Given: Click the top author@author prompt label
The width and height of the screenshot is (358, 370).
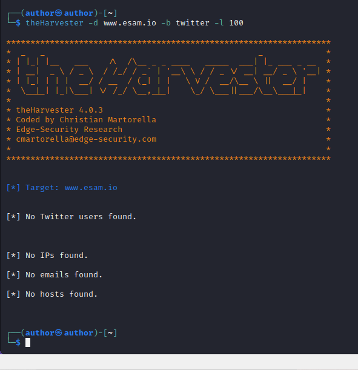Looking at the screenshot, I should tap(59, 13).
